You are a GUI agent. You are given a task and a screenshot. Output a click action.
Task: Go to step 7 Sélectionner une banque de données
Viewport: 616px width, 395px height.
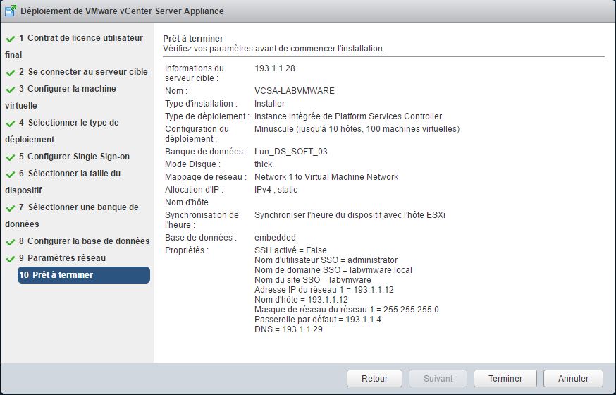click(72, 215)
